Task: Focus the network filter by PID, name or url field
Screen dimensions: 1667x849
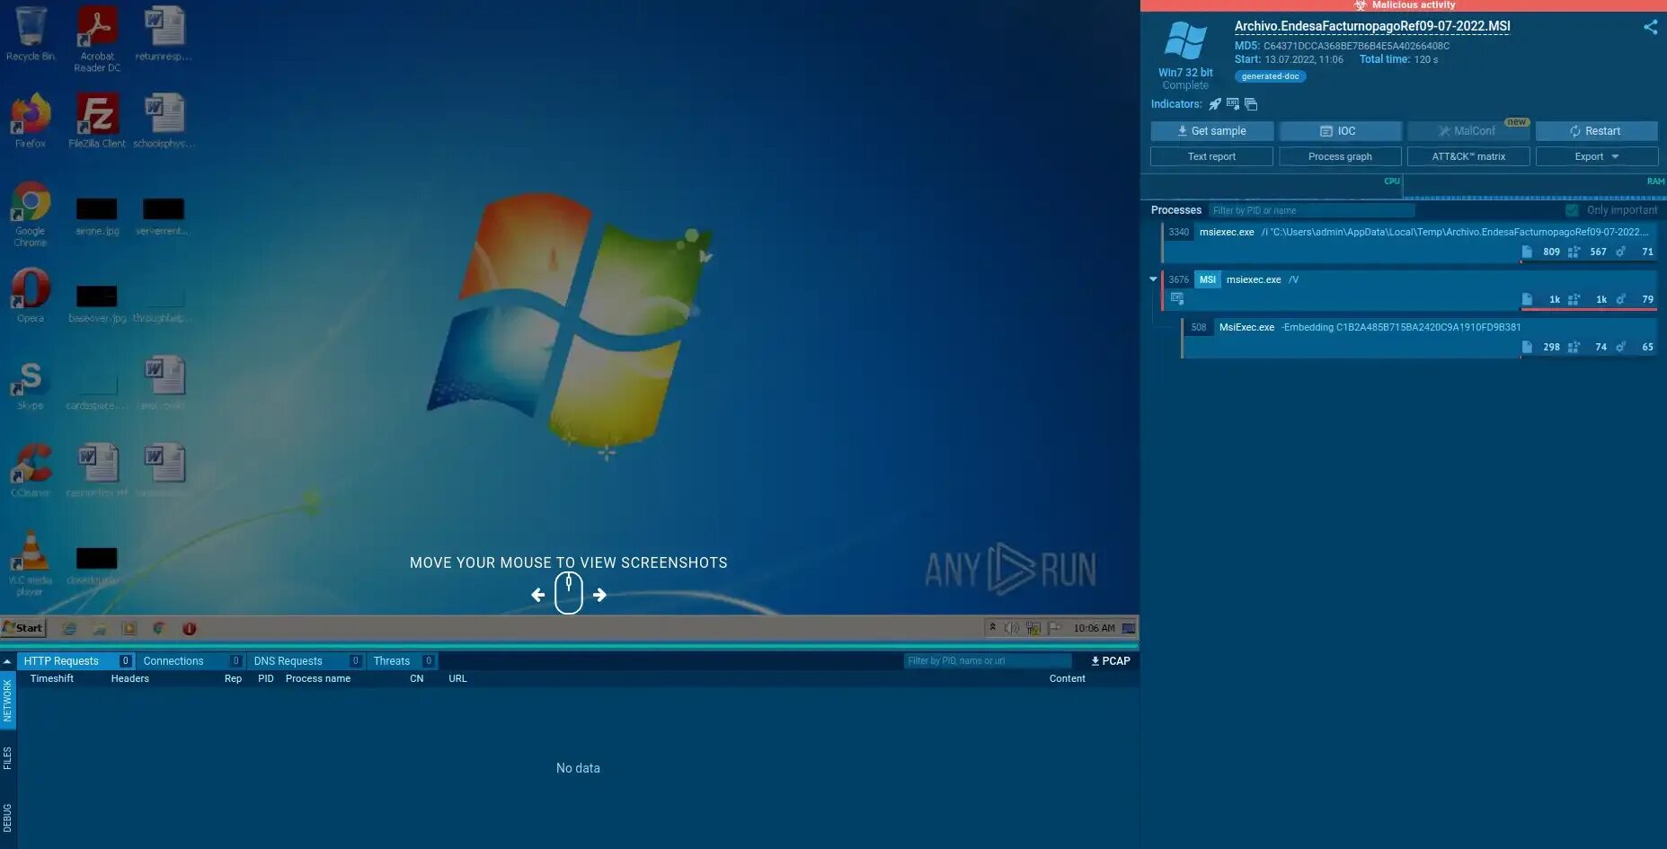Action: (x=987, y=661)
